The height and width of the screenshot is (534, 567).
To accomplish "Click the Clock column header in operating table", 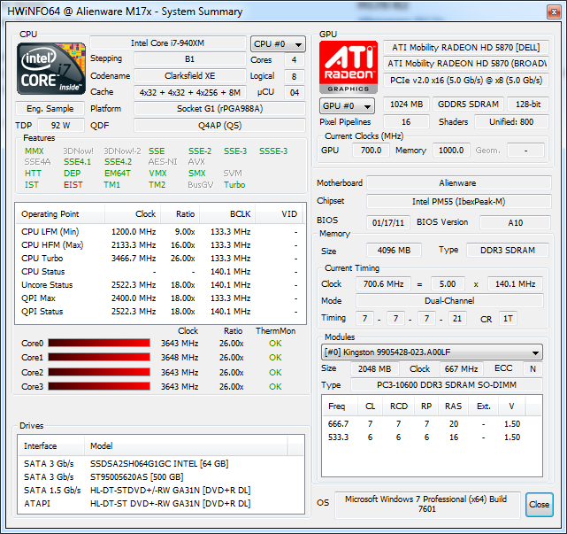I will pyautogui.click(x=133, y=214).
